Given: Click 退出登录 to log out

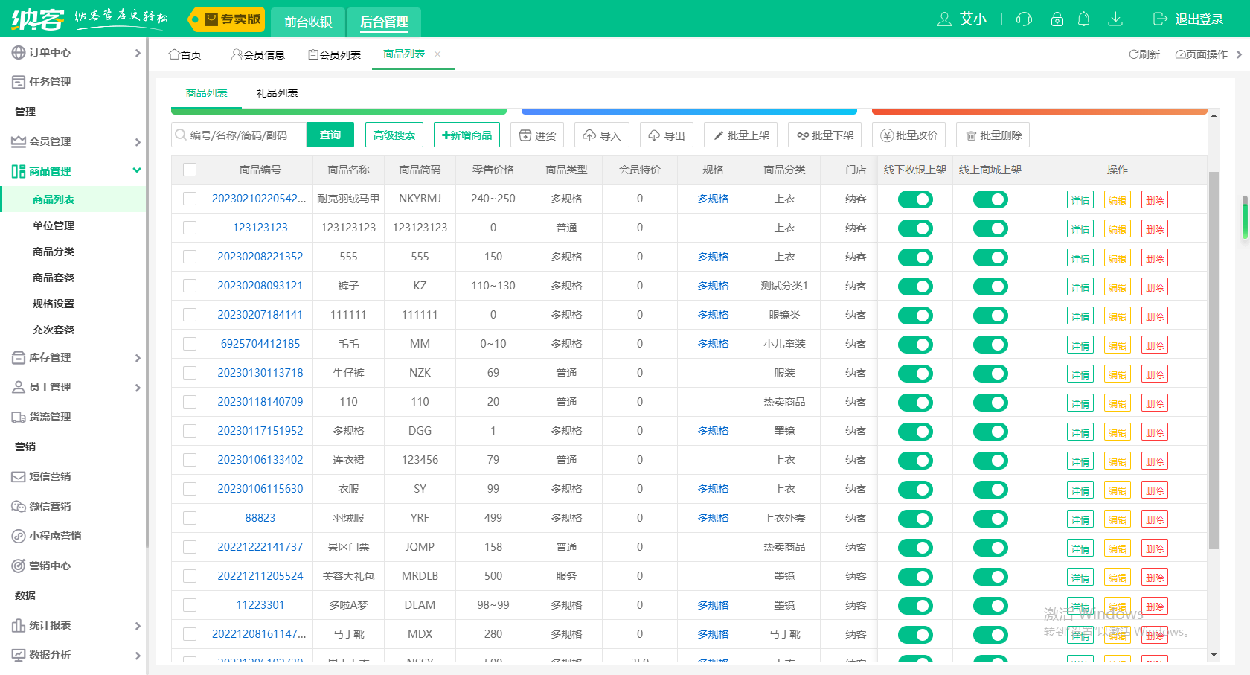Looking at the screenshot, I should click(x=1188, y=19).
